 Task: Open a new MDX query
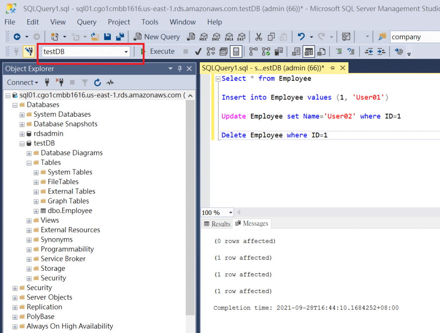click(x=203, y=37)
